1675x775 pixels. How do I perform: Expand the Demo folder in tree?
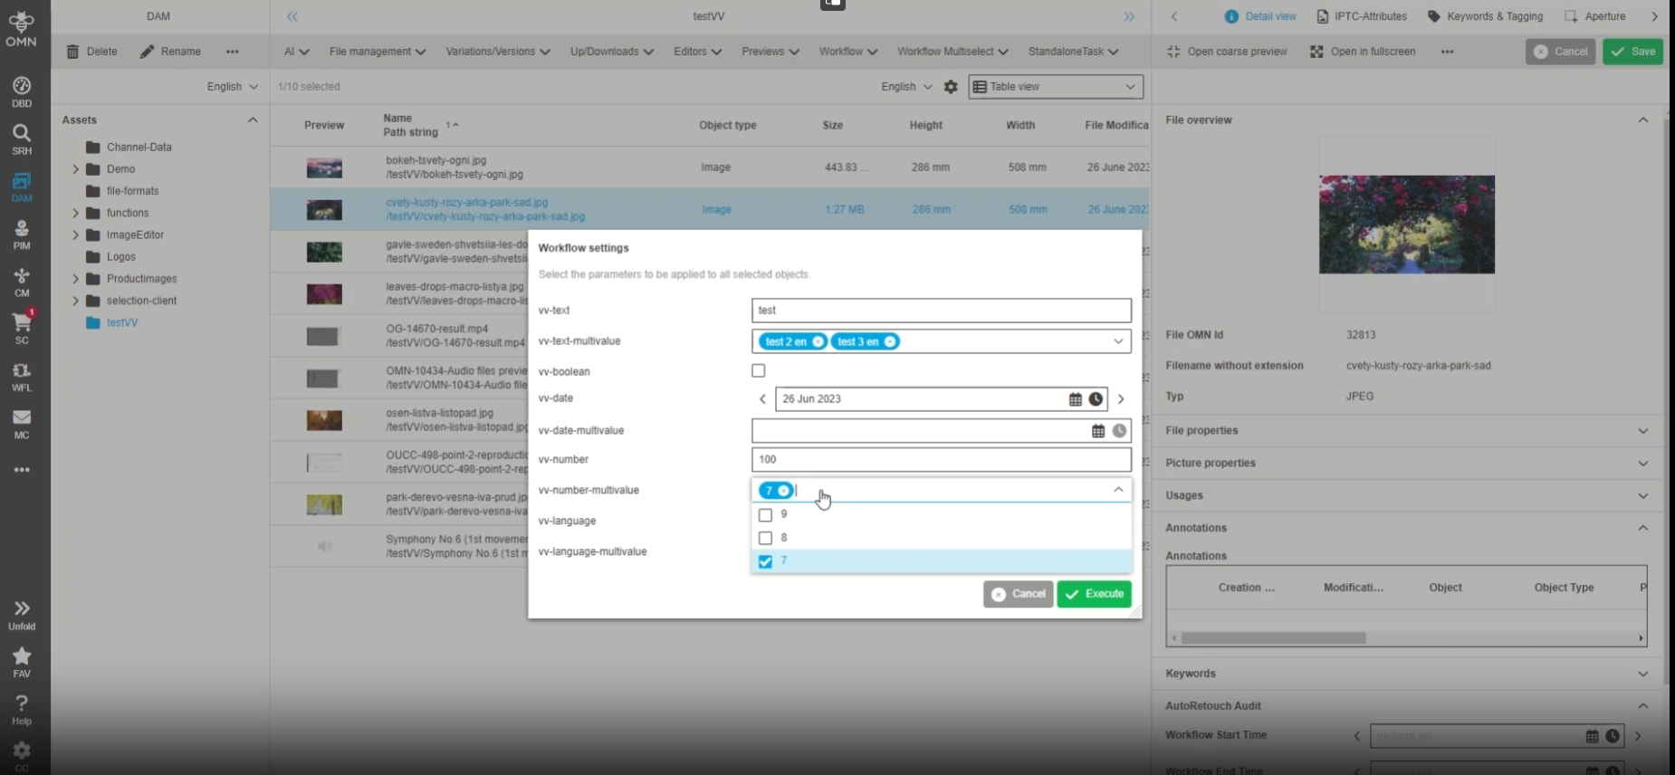pyautogui.click(x=76, y=169)
